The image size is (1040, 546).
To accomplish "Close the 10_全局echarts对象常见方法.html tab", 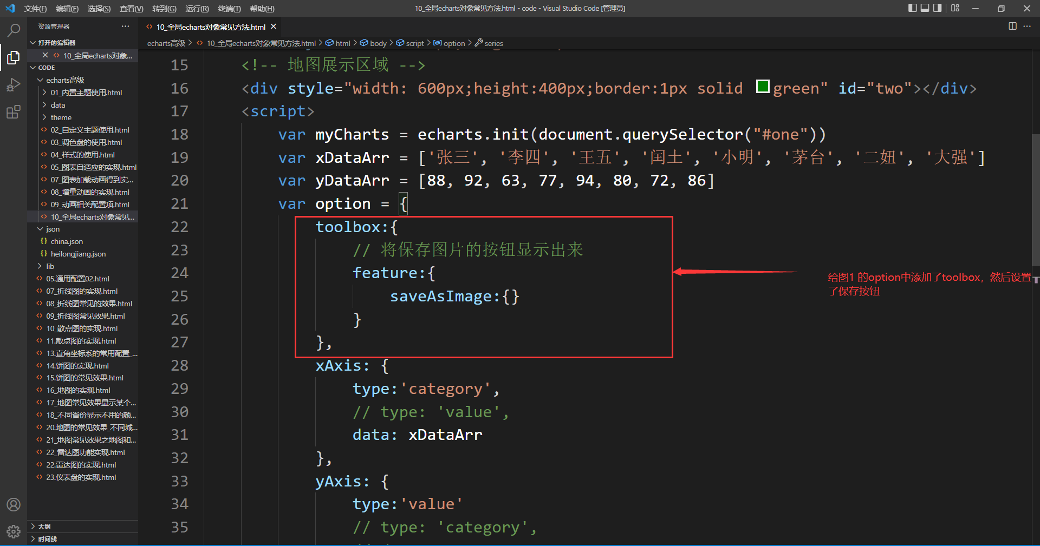I will pos(274,27).
